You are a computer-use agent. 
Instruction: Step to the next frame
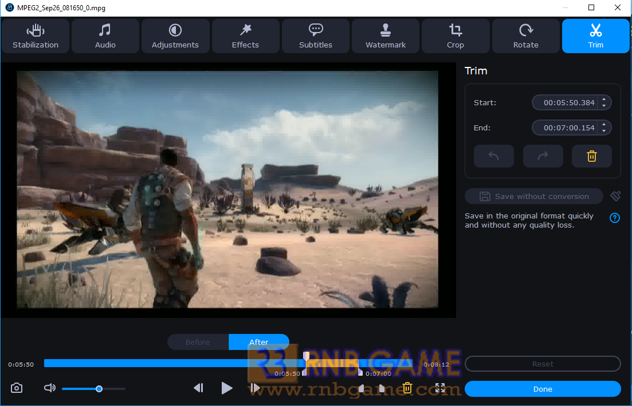point(255,388)
